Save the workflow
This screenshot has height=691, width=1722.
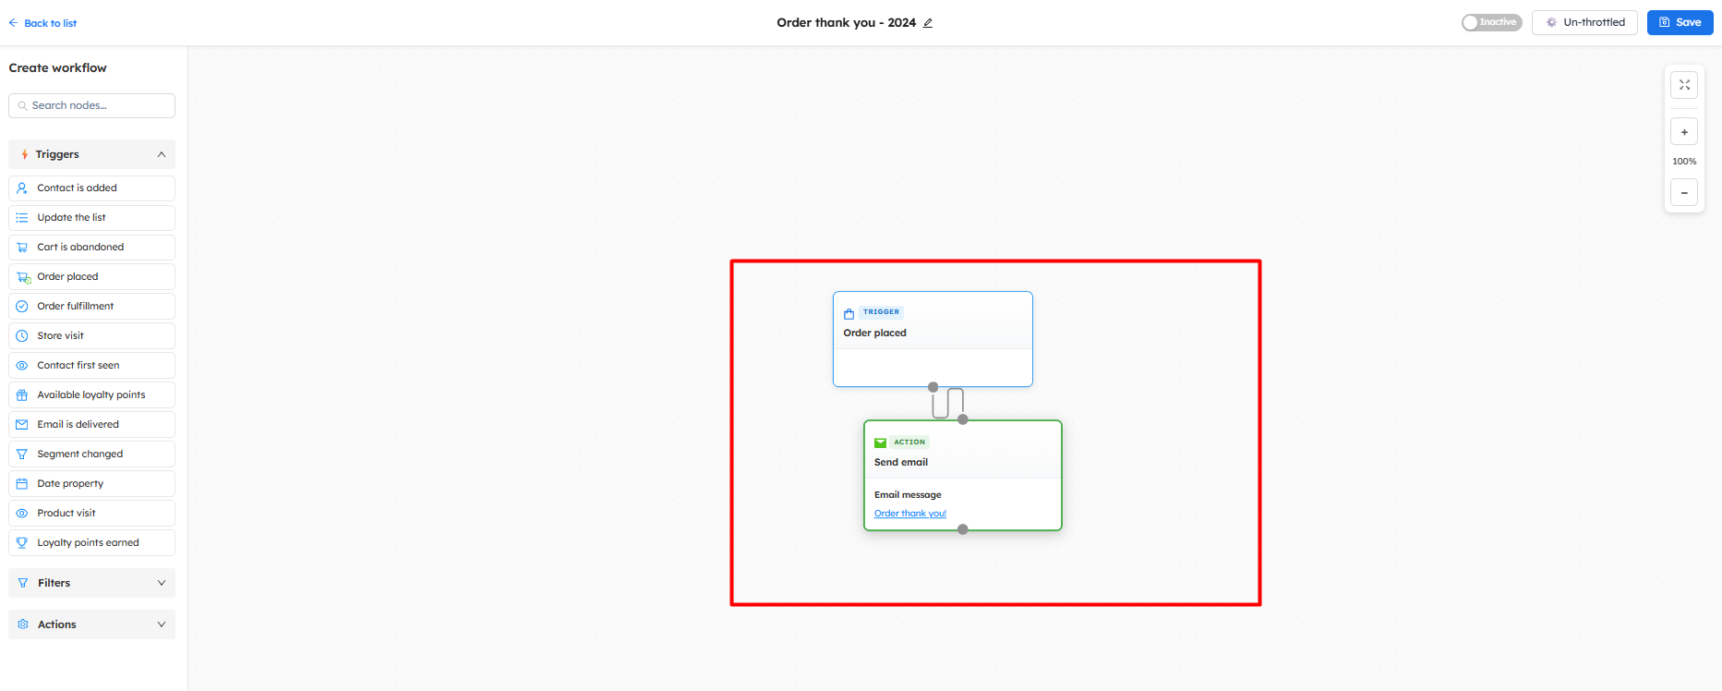pos(1680,22)
